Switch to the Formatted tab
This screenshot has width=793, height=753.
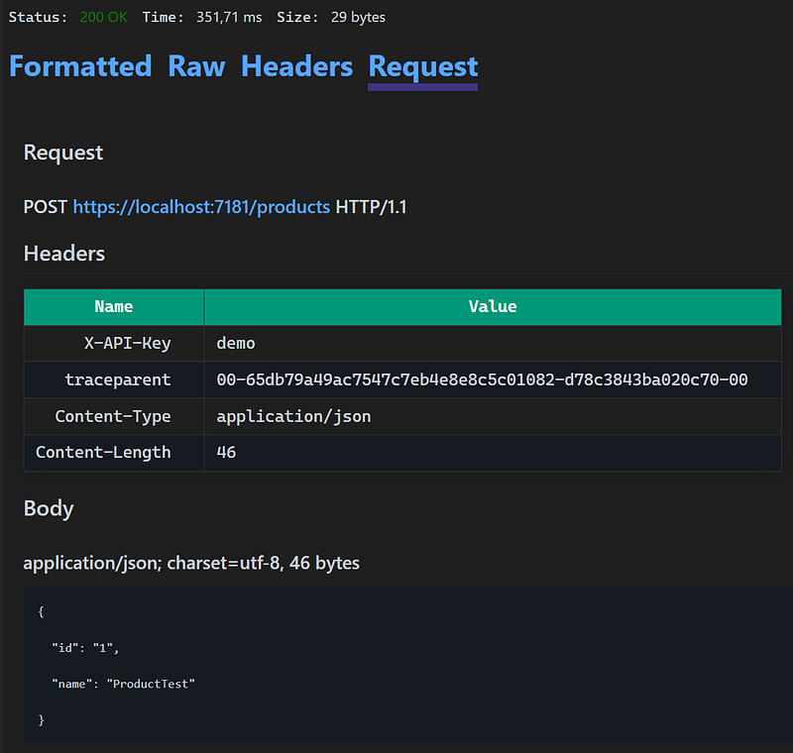(80, 66)
